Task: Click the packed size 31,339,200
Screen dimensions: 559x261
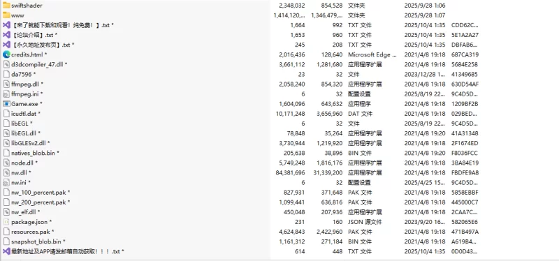Action: 328,172
